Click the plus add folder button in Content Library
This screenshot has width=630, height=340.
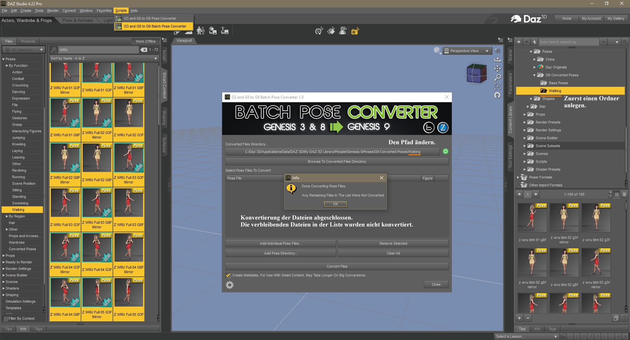point(519,318)
